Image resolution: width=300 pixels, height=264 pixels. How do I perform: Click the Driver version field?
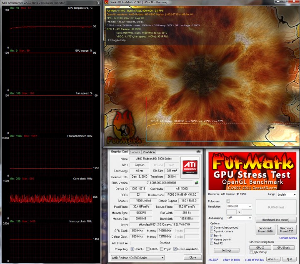[x=165, y=224]
